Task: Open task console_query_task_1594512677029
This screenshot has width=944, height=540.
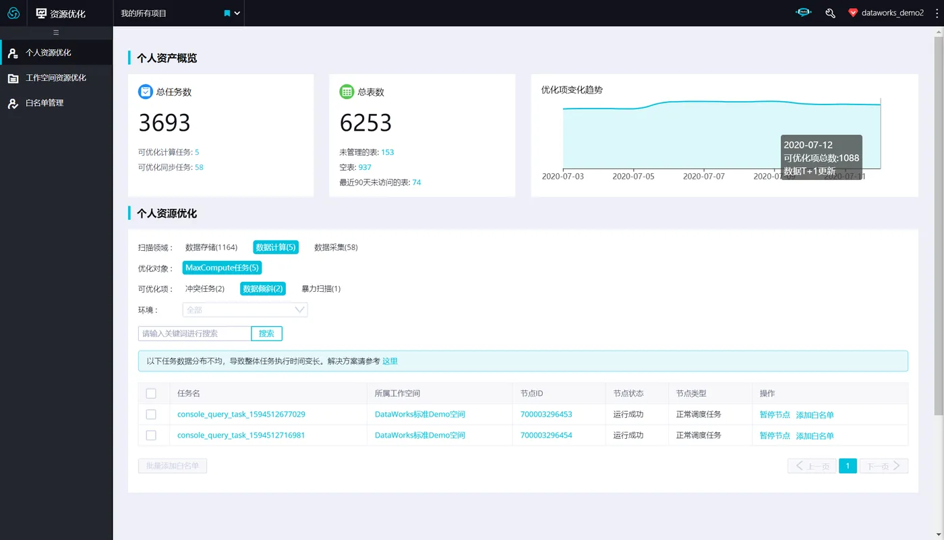Action: 241,415
